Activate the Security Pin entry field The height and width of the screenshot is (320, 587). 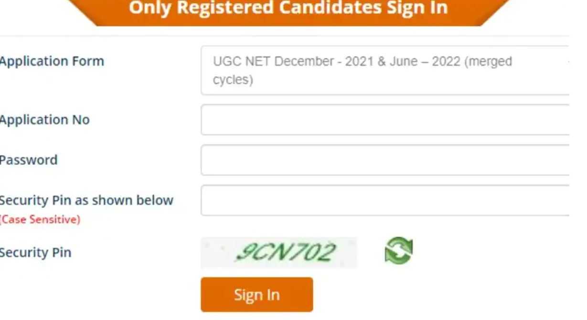385,201
